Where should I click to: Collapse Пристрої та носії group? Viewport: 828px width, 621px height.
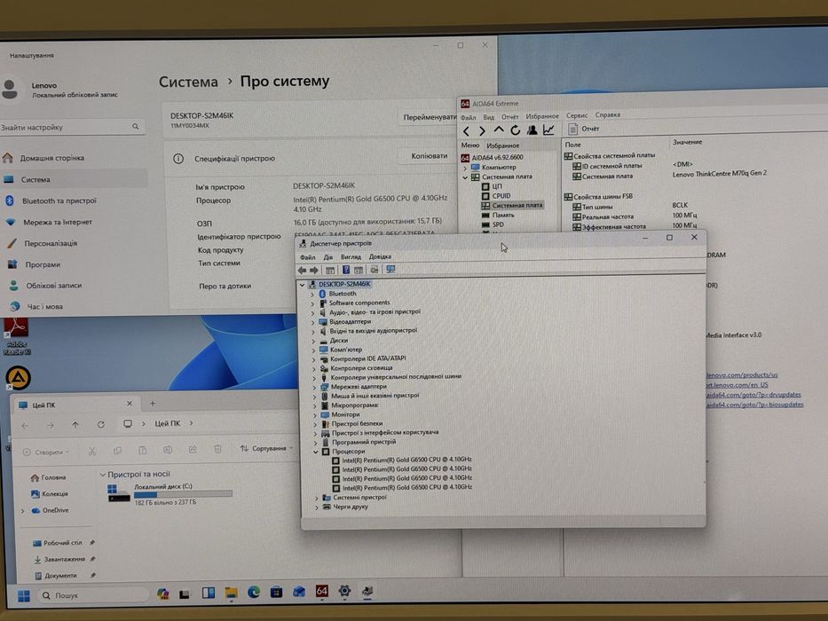(x=103, y=475)
